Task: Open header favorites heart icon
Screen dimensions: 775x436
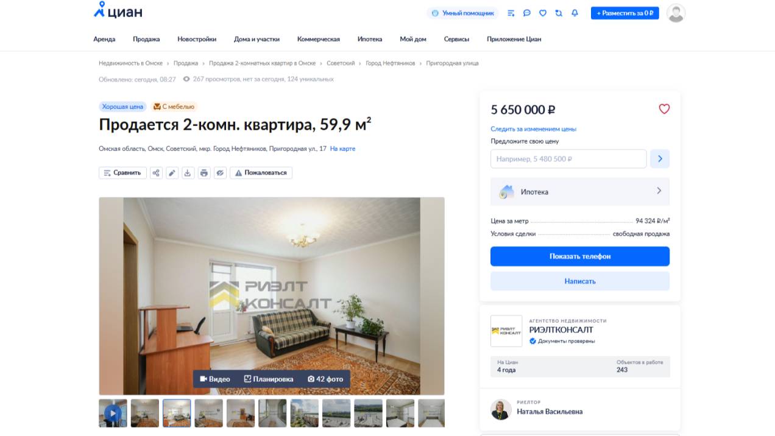Action: [543, 13]
